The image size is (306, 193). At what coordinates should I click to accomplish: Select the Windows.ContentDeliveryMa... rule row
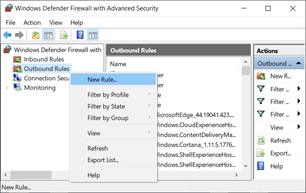coord(197,135)
